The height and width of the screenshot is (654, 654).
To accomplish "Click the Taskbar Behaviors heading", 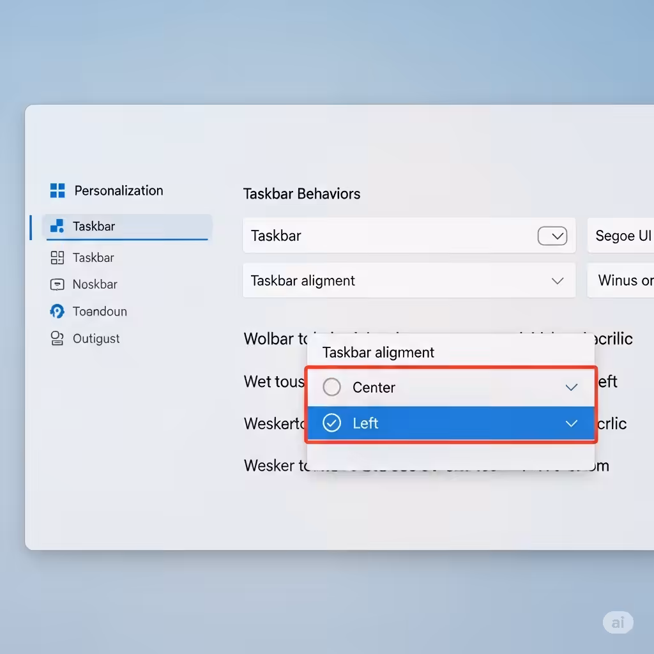I will point(301,194).
